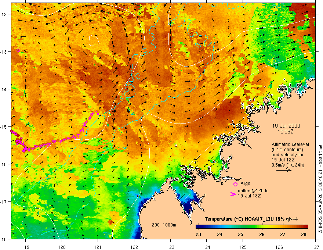This screenshot has height=250, width=323.
Task: Click the 'and velocity for' text line
Action: coord(287,155)
